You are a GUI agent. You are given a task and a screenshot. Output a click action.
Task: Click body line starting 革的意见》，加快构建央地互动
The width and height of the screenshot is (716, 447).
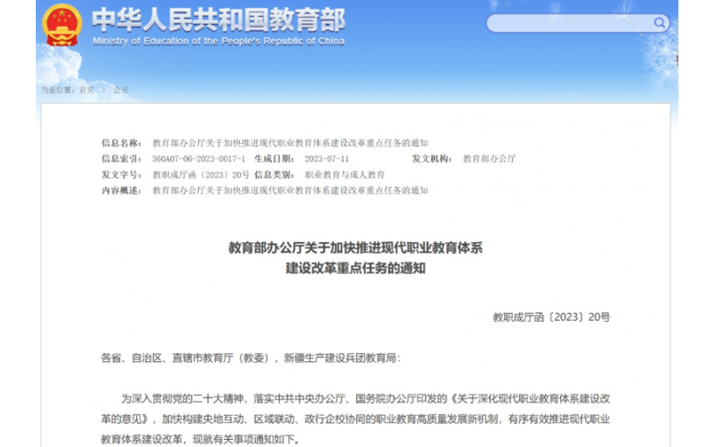355,418
